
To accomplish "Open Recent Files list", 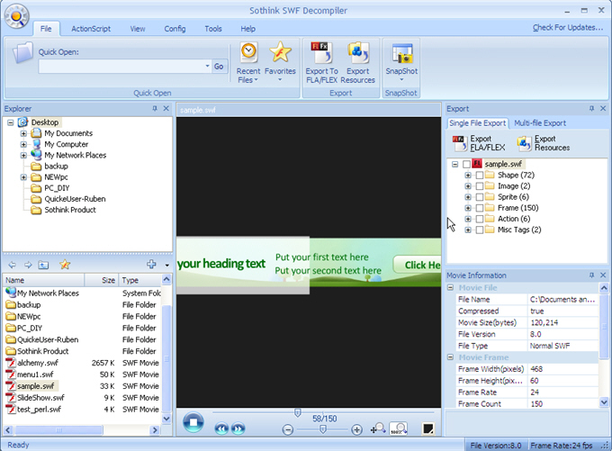I will [x=248, y=62].
